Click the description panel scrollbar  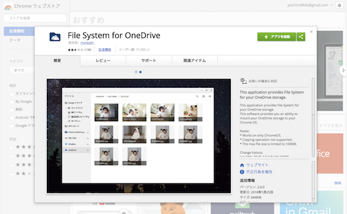click(313, 117)
